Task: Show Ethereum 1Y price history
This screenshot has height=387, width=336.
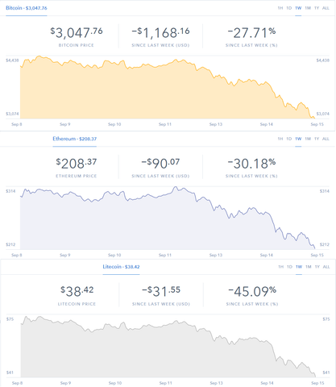Action: point(317,139)
